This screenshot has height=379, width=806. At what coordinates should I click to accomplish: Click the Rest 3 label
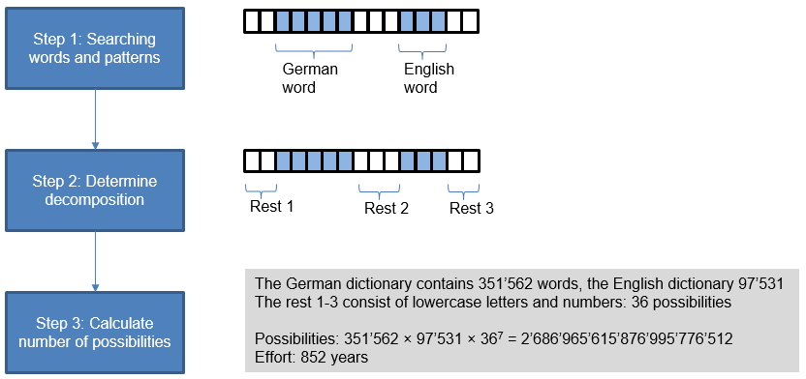[472, 208]
